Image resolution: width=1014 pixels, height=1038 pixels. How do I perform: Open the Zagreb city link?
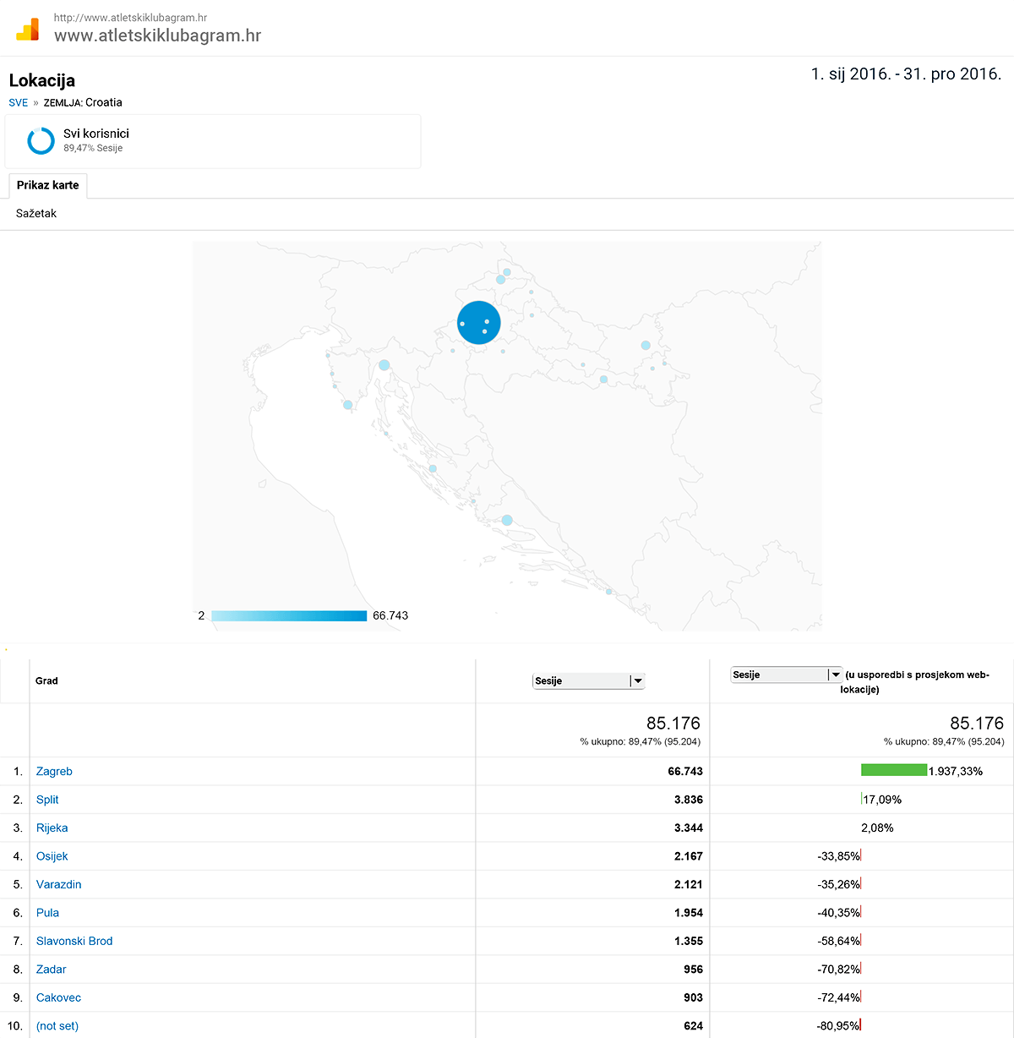(54, 771)
